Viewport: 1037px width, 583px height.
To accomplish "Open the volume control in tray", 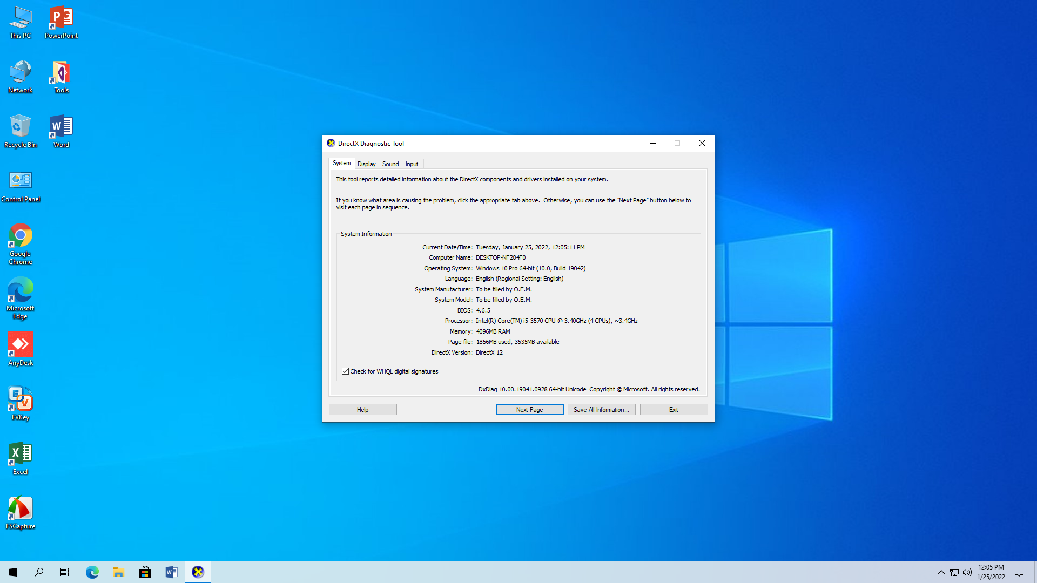I will coord(967,572).
